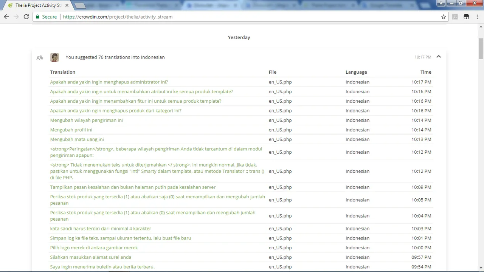
Task: Click the page vertical scrollbar thumb
Action: click(x=481, y=48)
